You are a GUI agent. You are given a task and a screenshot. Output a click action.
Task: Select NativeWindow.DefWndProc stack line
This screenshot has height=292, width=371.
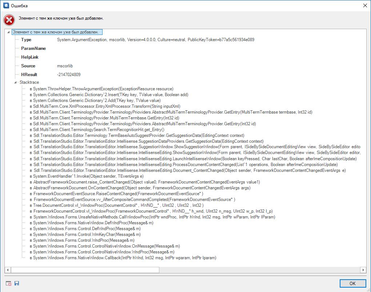point(92,222)
